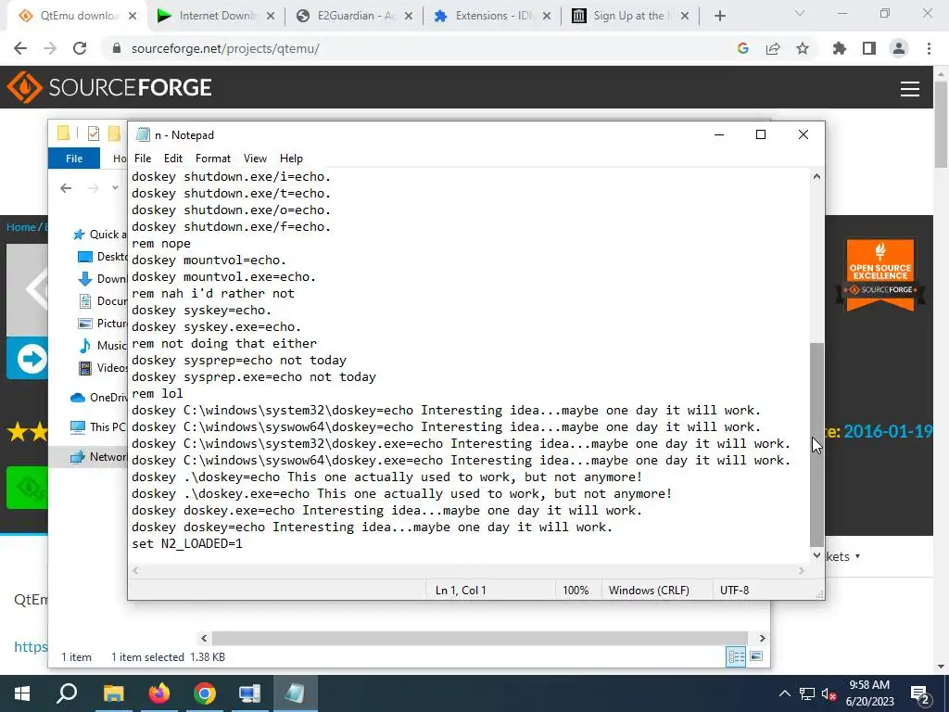Click 'set N2_LOADED=1' line in Notepad

tap(187, 543)
